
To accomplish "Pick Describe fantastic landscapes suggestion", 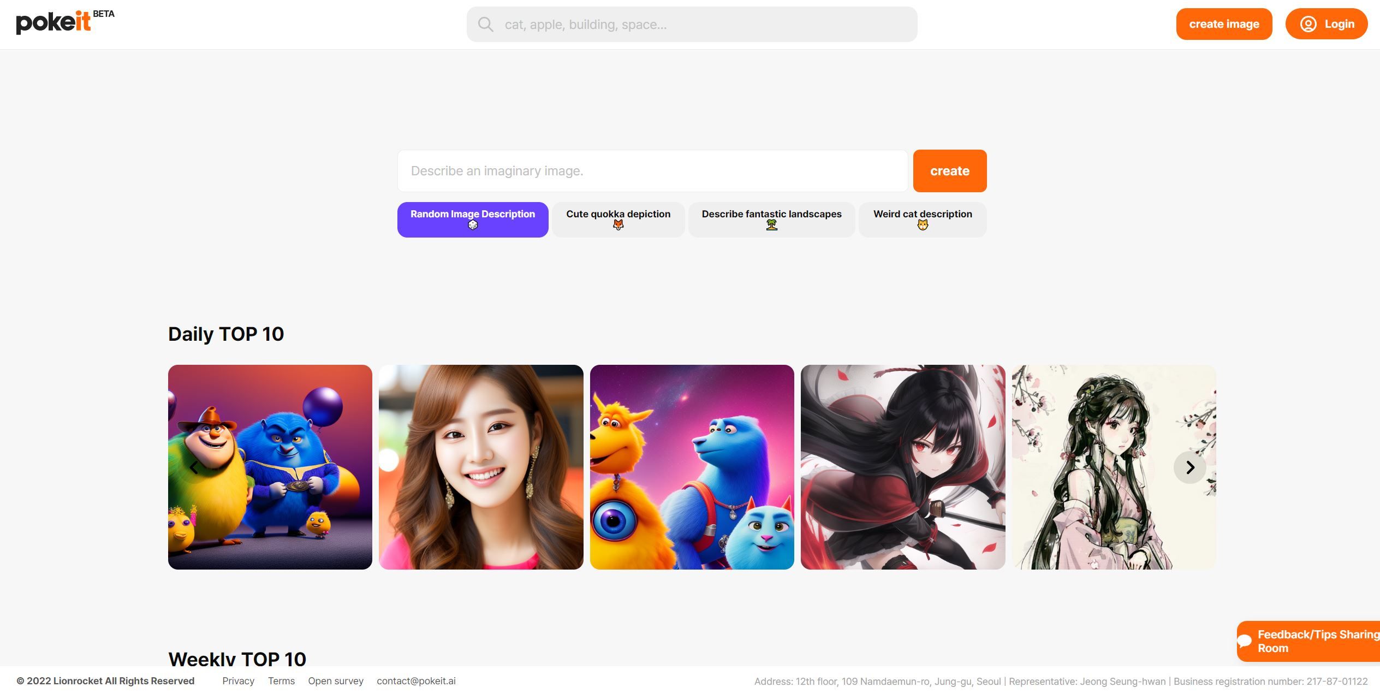I will (x=771, y=220).
